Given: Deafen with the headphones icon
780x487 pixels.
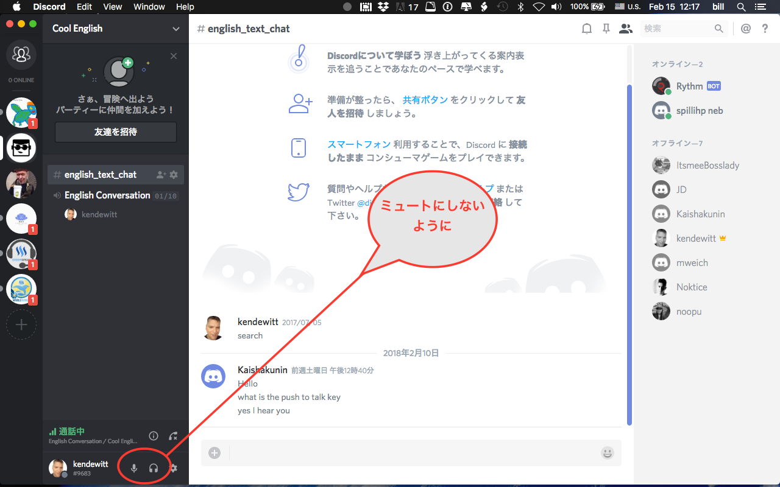Looking at the screenshot, I should tap(154, 468).
